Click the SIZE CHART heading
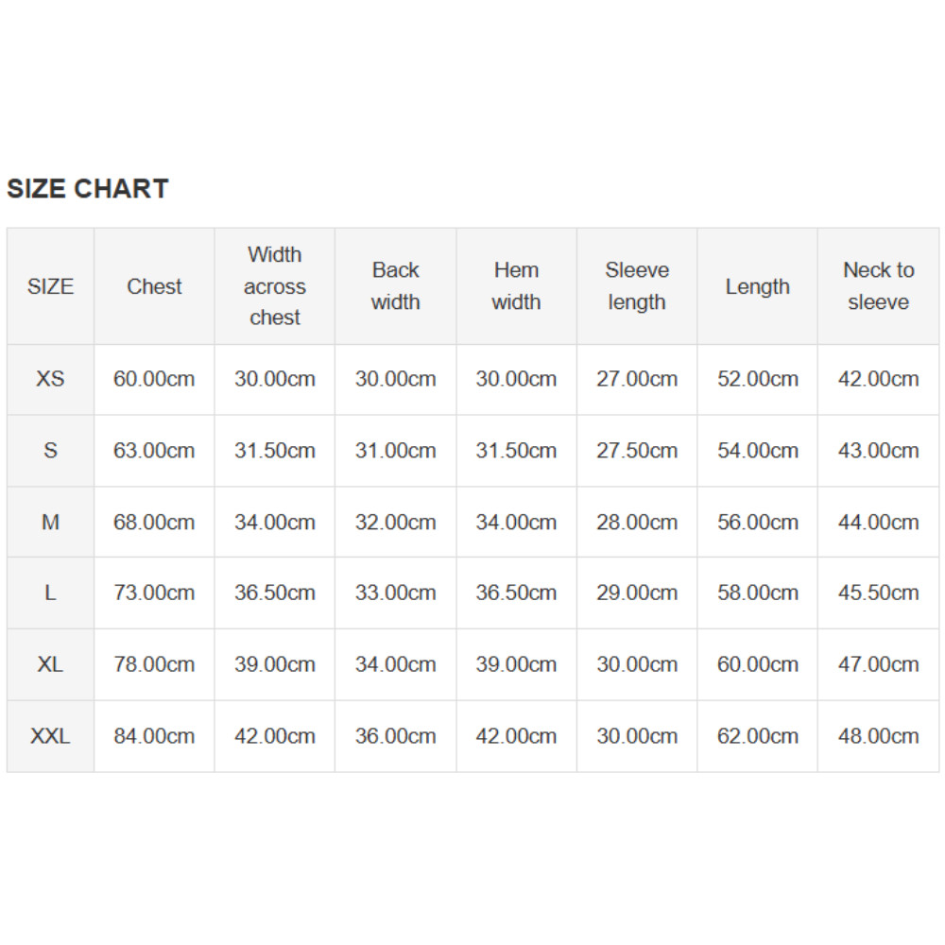Viewport: 945px width, 945px height. pos(88,189)
